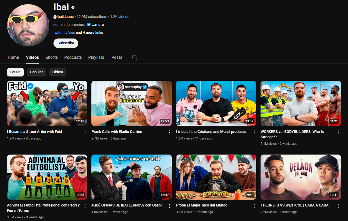This screenshot has width=348, height=221.
Task: Play the Adivina al Futbolista thumbnail
Action: (47, 177)
